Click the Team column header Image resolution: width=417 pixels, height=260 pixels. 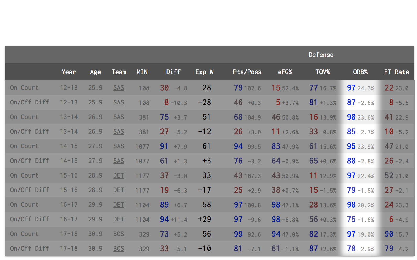click(x=119, y=72)
